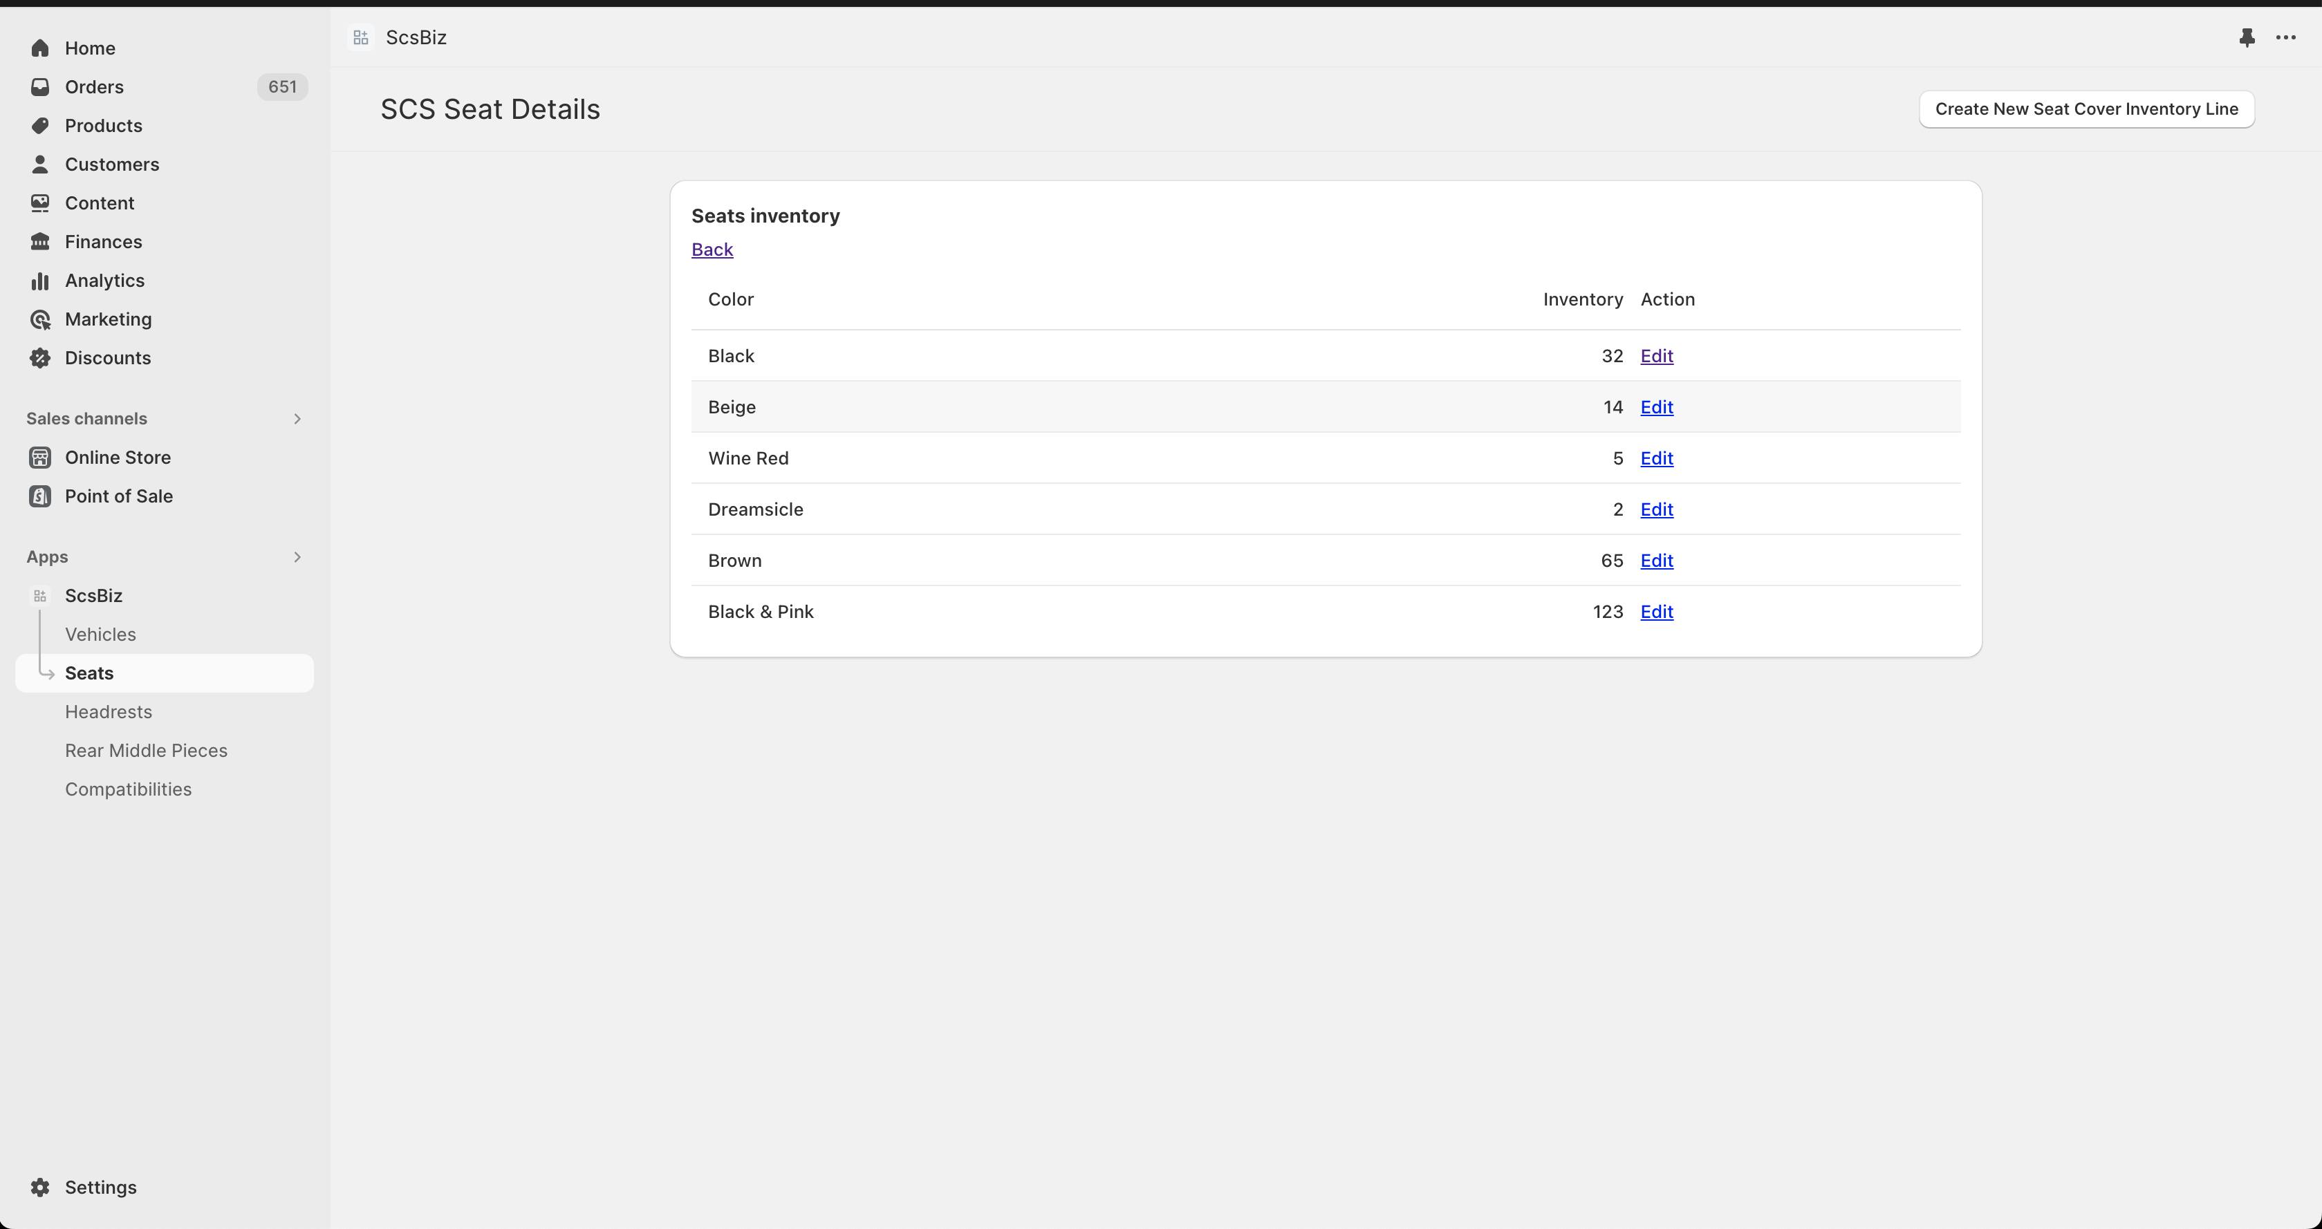This screenshot has height=1229, width=2322.
Task: Click the 651 orders count badge
Action: tap(282, 86)
